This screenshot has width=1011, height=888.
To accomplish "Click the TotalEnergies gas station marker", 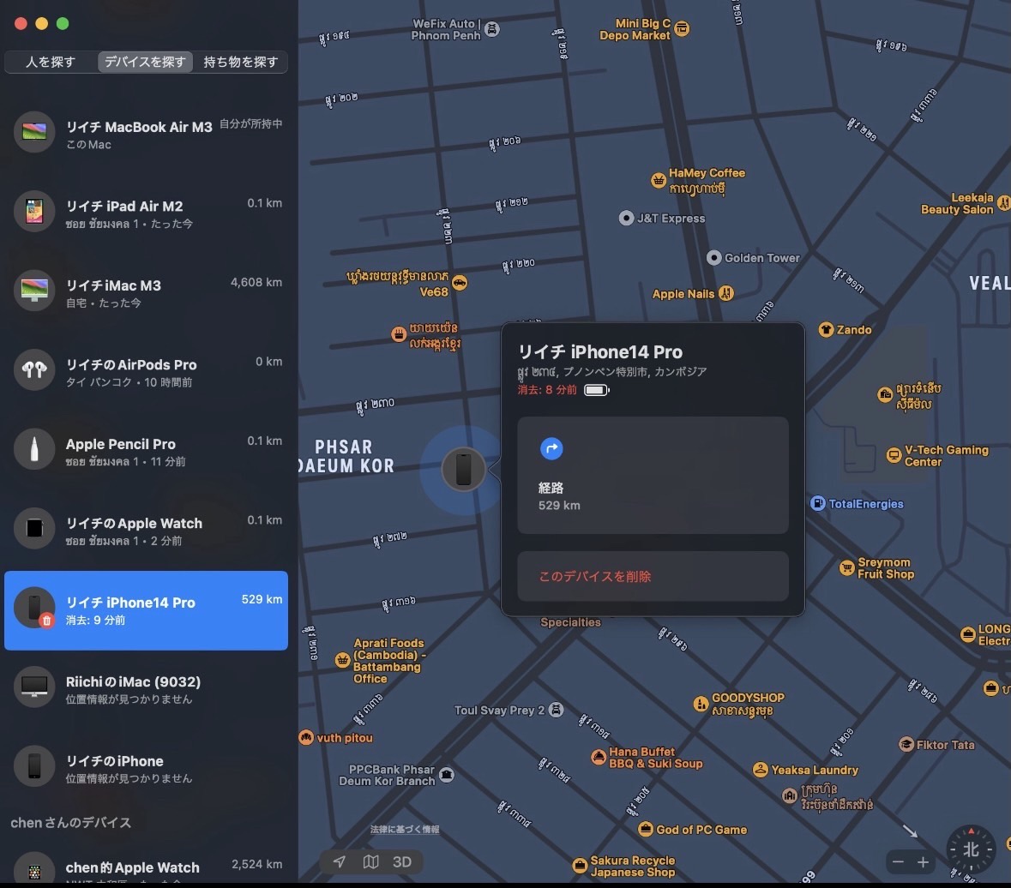I will coord(818,503).
